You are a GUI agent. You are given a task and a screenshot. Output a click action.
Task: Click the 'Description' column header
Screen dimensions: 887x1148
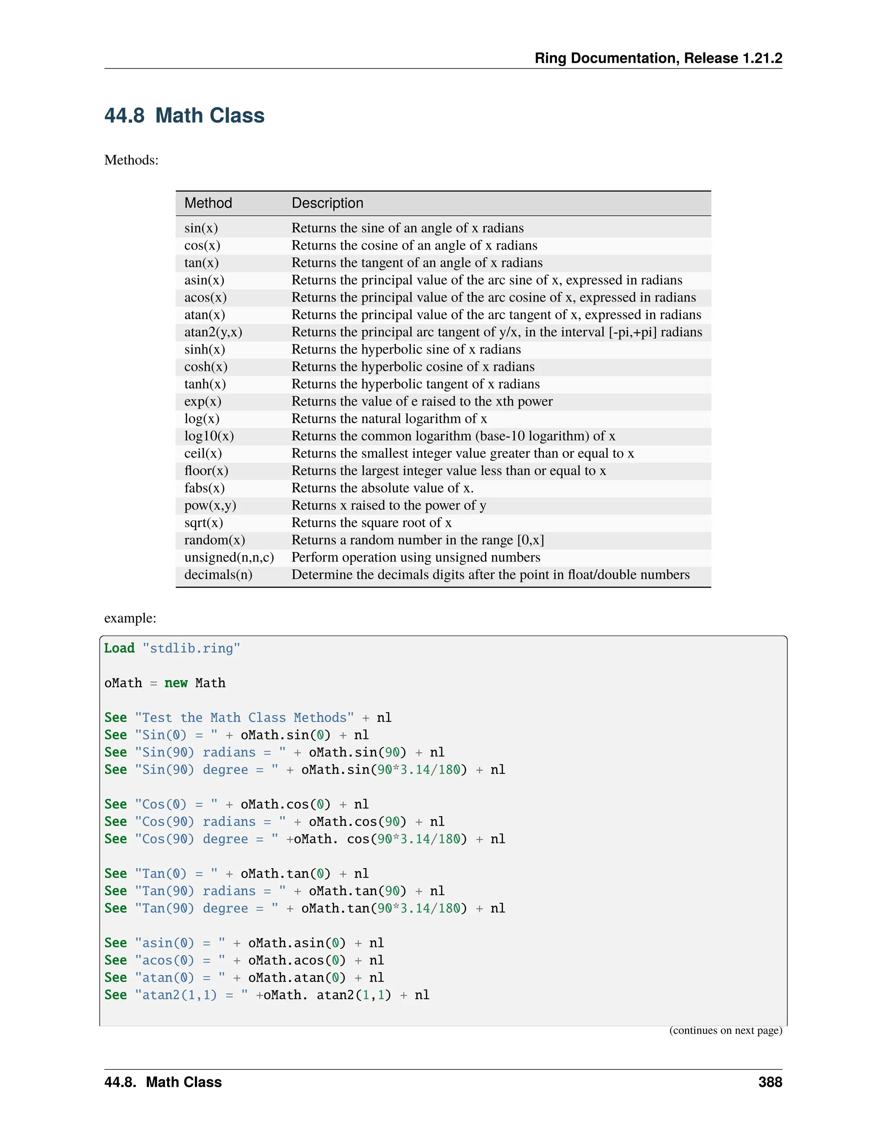327,203
